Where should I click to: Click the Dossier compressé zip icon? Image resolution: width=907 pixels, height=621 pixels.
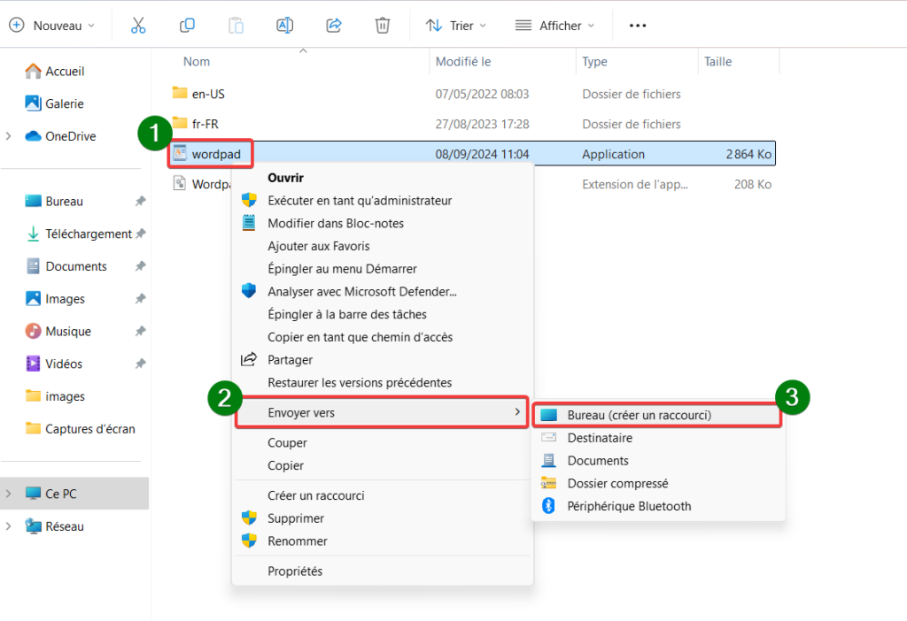pos(548,483)
